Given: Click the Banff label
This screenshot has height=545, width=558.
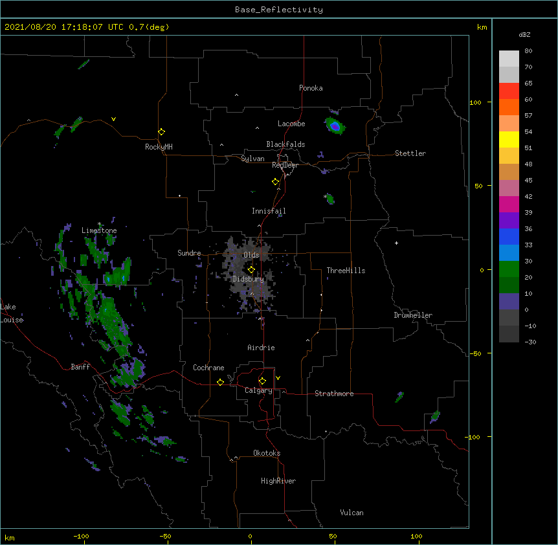Looking at the screenshot, I should pyautogui.click(x=80, y=367).
